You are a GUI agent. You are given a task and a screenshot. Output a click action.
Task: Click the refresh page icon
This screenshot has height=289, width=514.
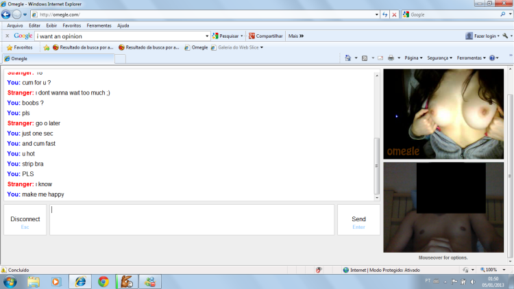click(384, 14)
